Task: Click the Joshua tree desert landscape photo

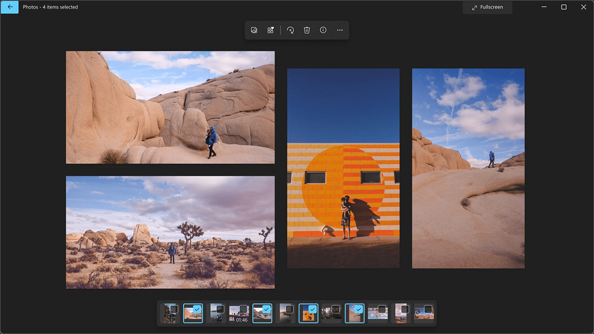Action: tap(170, 232)
